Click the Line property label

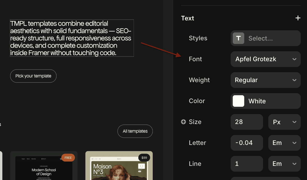(195, 164)
